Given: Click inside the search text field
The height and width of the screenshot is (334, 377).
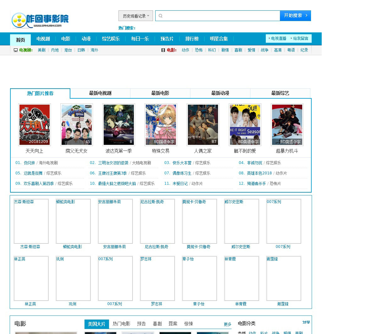Looking at the screenshot, I should 220,16.
